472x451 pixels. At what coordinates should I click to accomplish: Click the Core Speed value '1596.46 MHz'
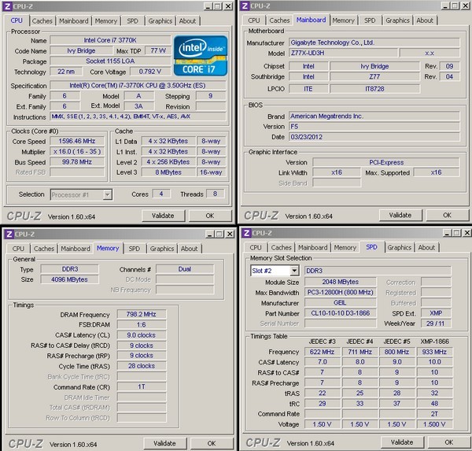[x=77, y=141]
